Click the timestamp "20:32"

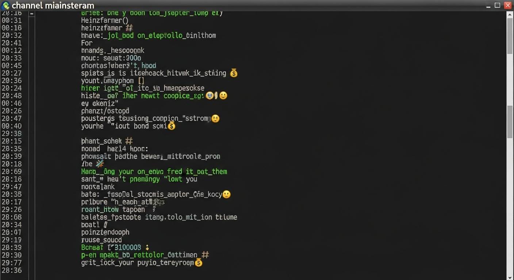[x=11, y=35]
